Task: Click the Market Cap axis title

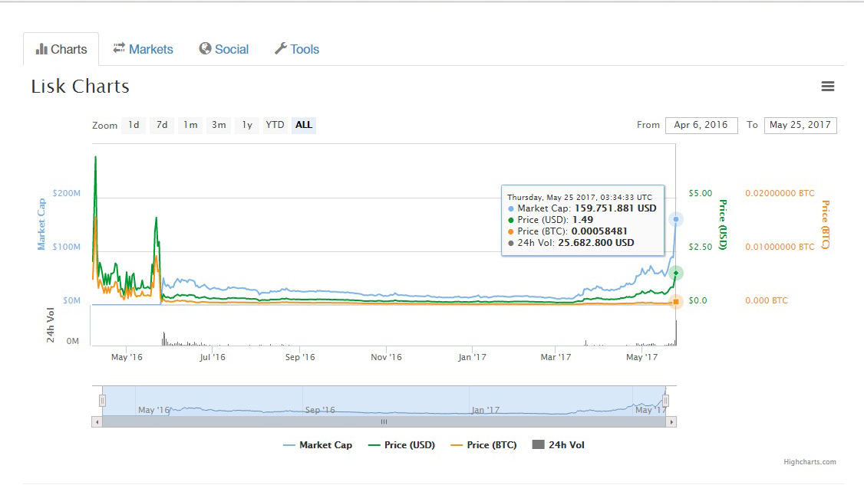Action: [41, 224]
